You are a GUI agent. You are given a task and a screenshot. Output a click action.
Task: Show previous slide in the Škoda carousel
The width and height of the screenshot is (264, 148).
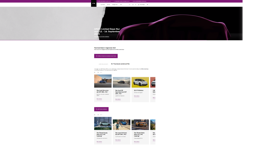pyautogui.click(x=95, y=115)
